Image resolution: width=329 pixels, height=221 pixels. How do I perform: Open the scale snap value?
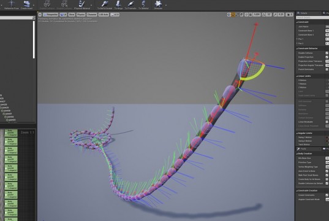coord(281,15)
